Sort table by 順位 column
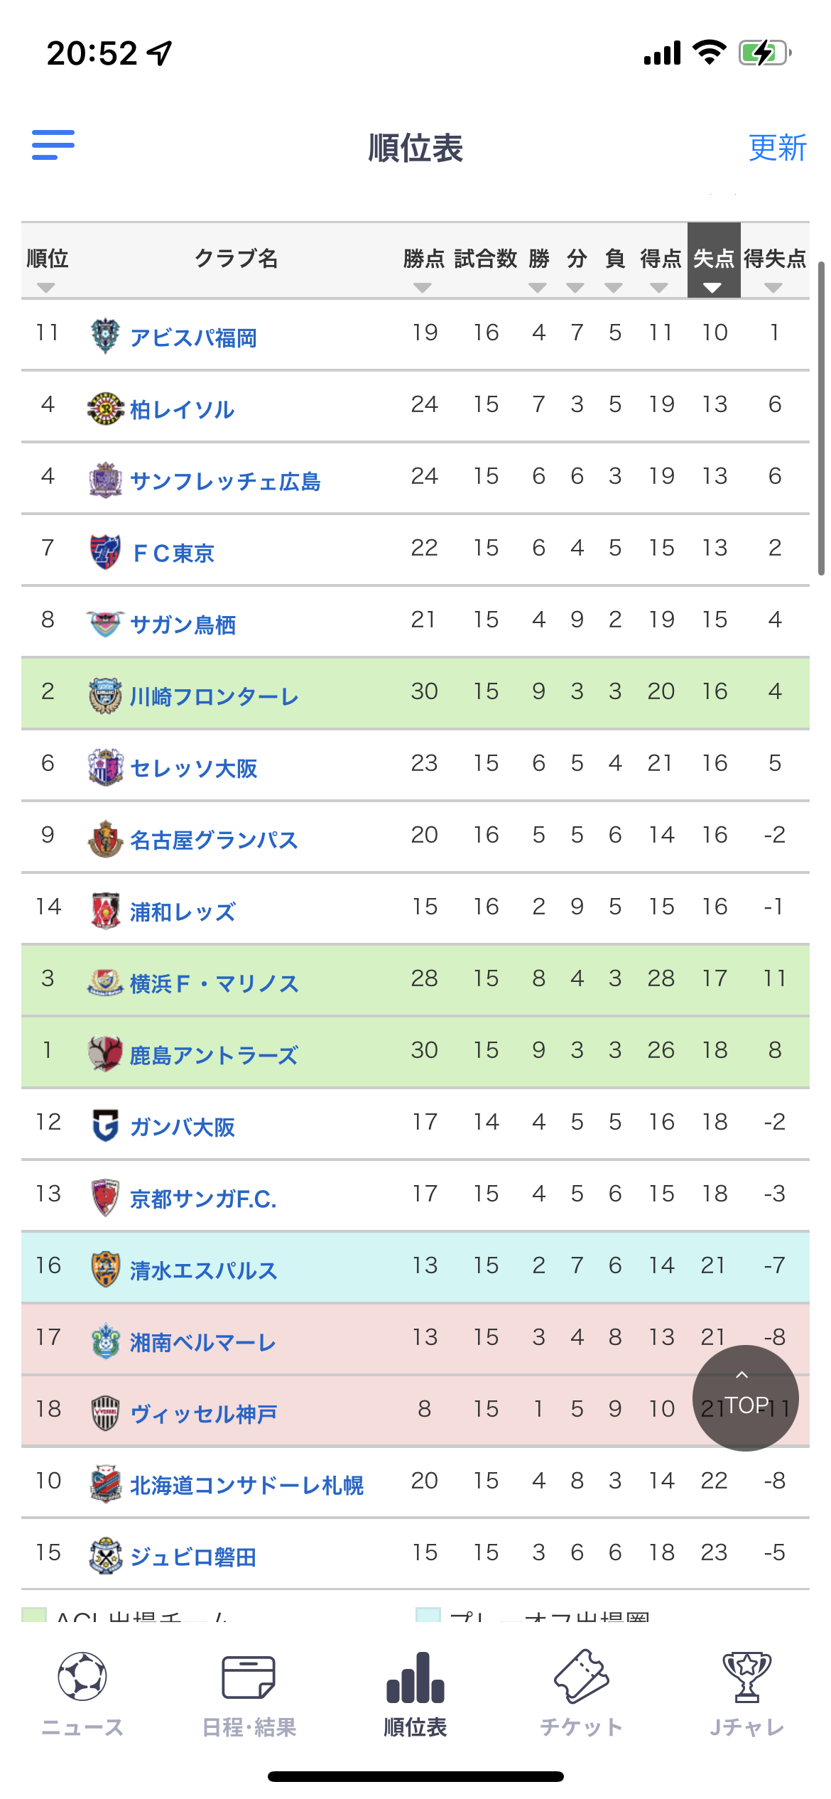This screenshot has height=1799, width=831. (x=47, y=269)
